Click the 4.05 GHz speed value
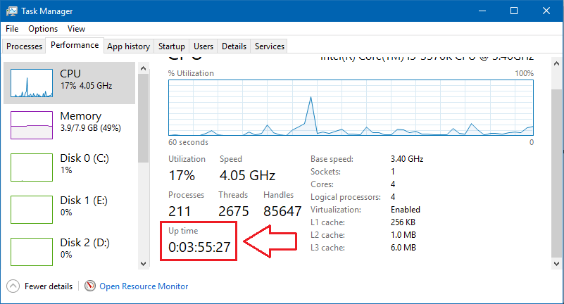The image size is (564, 304). [247, 176]
